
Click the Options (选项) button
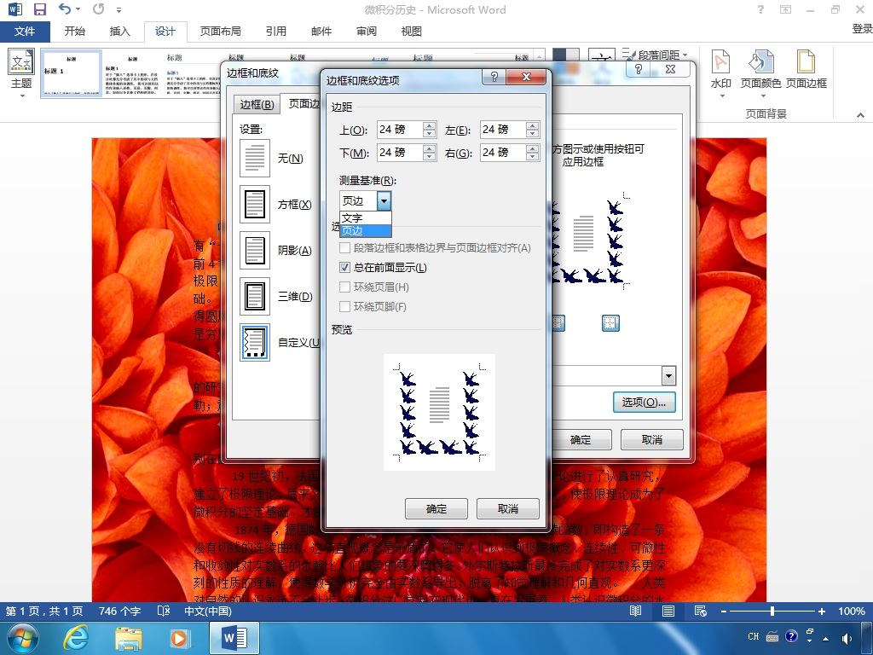[645, 403]
